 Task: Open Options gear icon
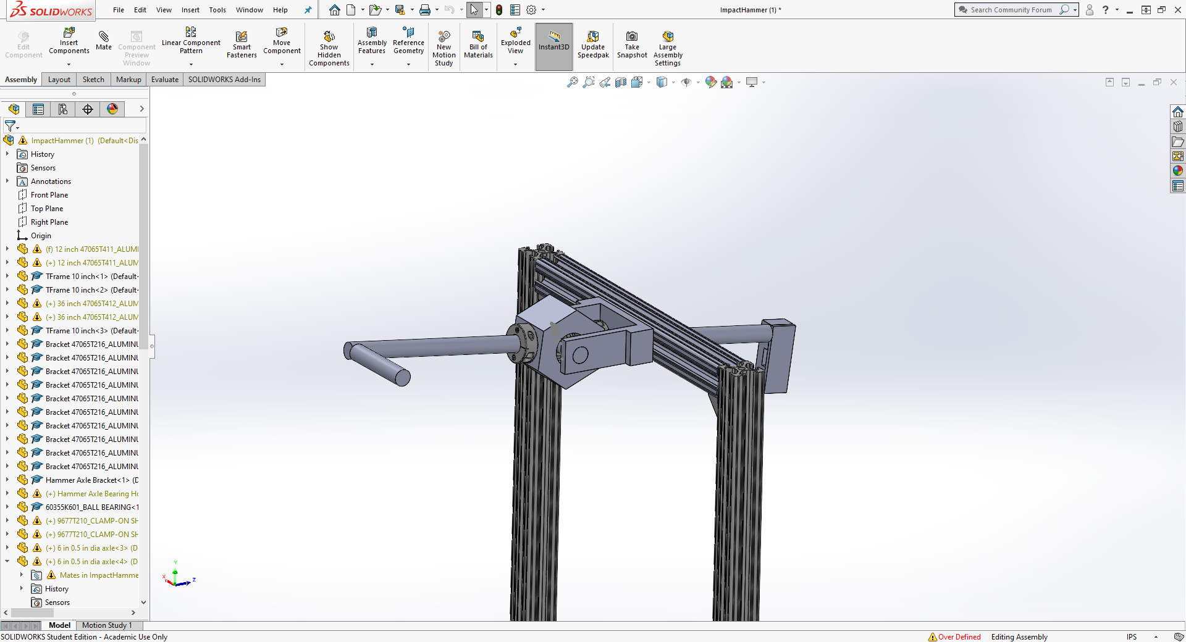click(x=531, y=10)
